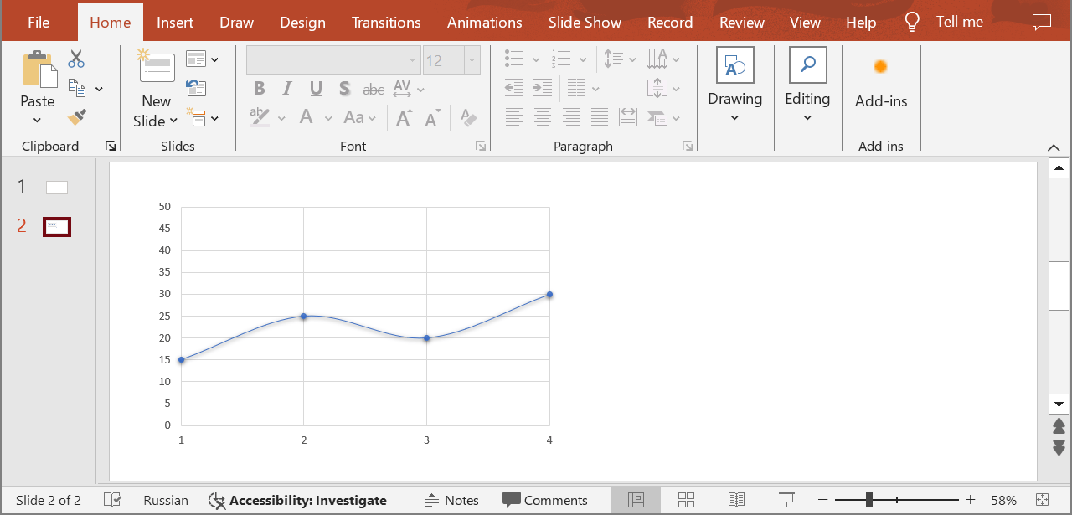Click the Reset slide icon
Viewport: 1072px width, 515px height.
pos(196,88)
